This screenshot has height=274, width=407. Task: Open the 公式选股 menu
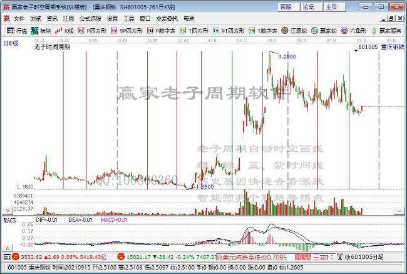pyautogui.click(x=90, y=19)
